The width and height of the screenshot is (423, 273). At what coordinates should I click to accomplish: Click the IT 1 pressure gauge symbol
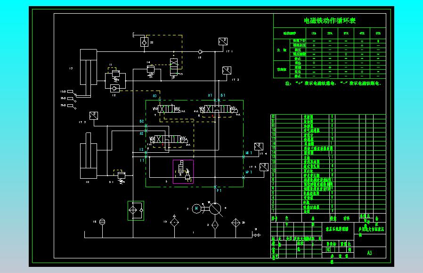click(223, 41)
